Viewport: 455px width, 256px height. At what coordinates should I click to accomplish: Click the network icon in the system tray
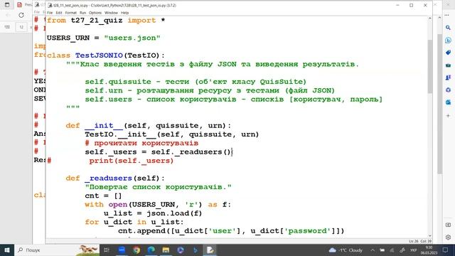coord(392,250)
